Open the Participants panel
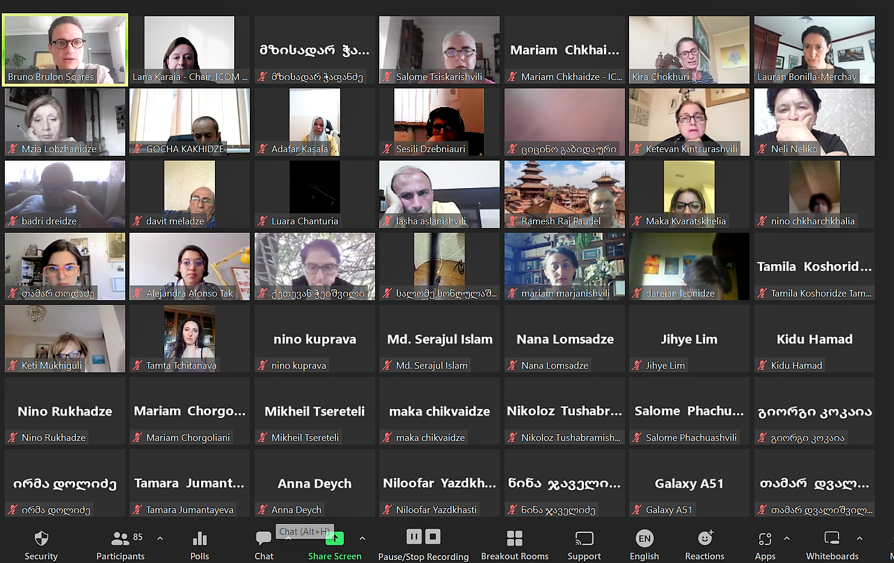This screenshot has height=563, width=894. 120,538
